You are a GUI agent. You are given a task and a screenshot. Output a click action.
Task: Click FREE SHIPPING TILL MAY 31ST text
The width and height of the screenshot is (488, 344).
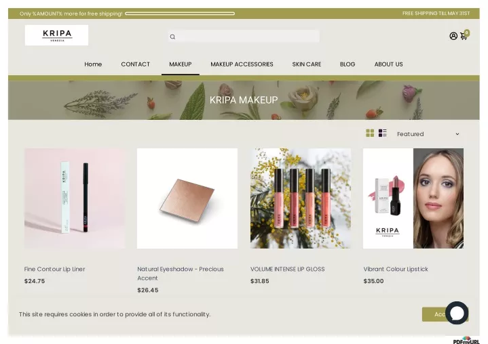tap(436, 14)
